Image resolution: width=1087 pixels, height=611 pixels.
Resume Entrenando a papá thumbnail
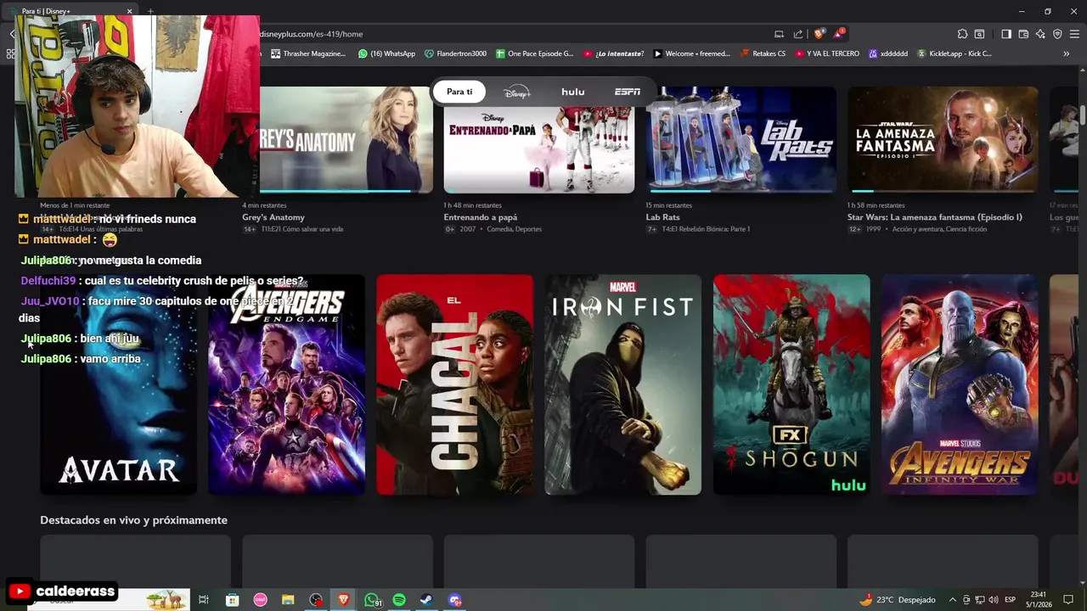click(x=538, y=140)
